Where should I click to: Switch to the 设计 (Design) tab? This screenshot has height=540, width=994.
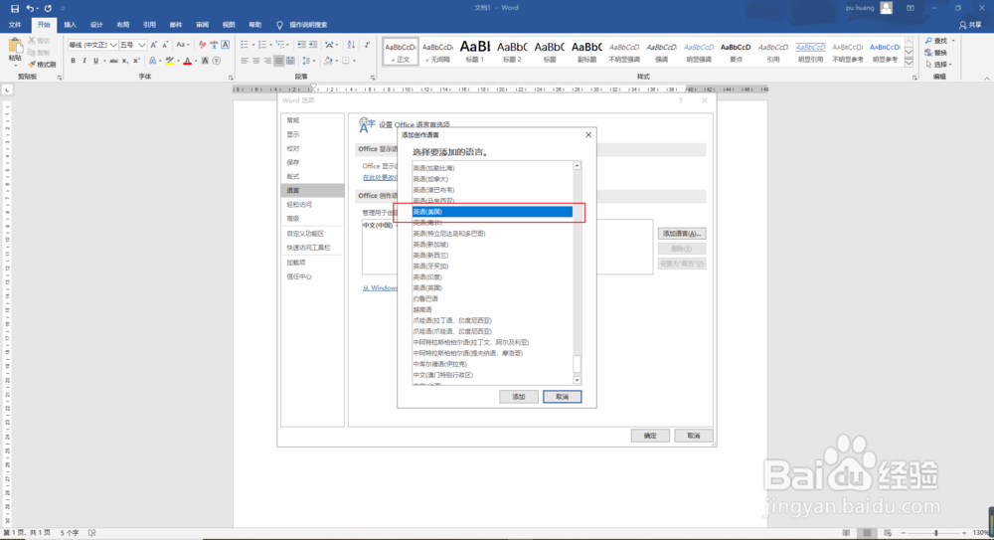point(96,25)
